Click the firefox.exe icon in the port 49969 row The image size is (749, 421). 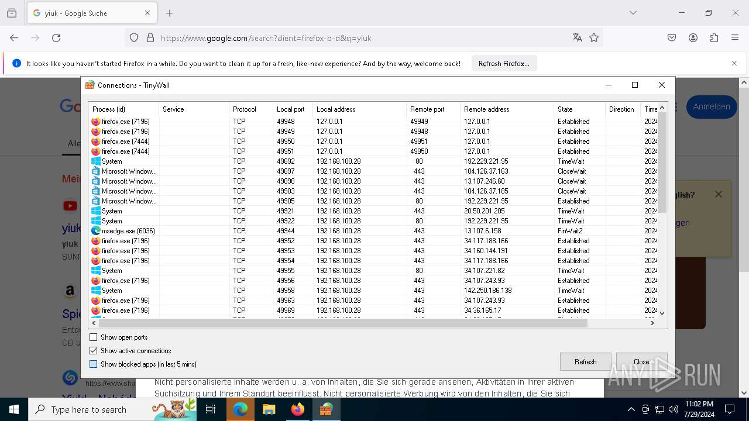[x=96, y=310]
